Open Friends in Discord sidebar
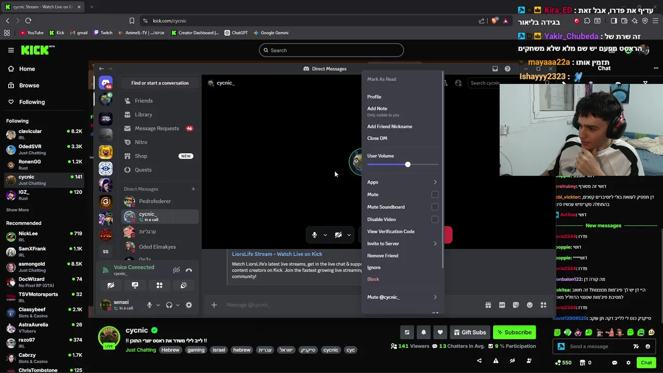This screenshot has height=373, width=663. (160, 101)
